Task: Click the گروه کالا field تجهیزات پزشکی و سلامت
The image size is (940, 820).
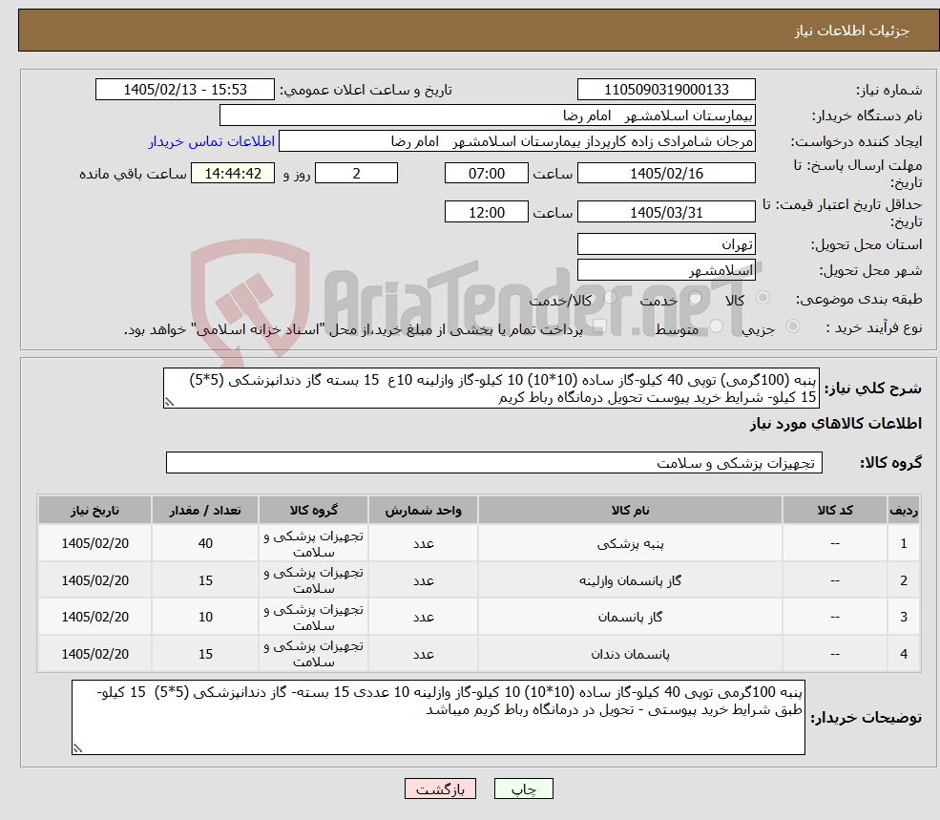Action: (494, 462)
